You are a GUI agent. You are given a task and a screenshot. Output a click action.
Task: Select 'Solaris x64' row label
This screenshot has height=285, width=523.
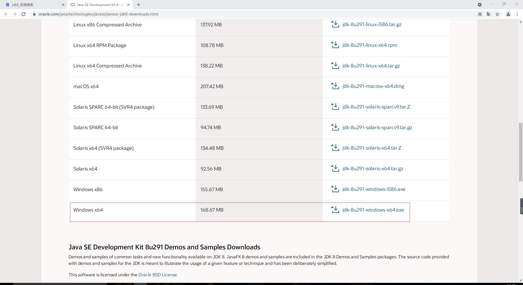[85, 169]
